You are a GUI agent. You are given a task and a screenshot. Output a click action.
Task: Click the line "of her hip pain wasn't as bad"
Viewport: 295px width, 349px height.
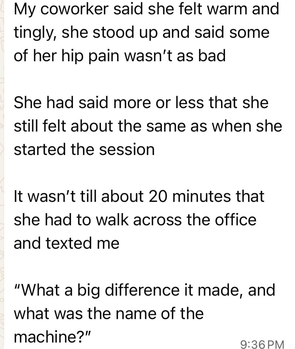click(x=119, y=56)
